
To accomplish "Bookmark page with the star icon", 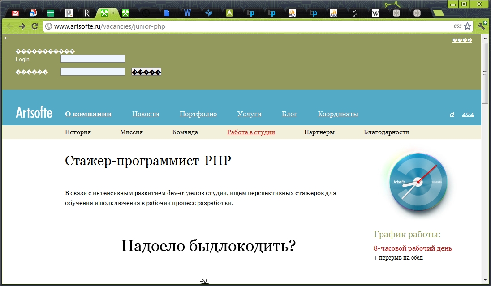I will click(467, 26).
